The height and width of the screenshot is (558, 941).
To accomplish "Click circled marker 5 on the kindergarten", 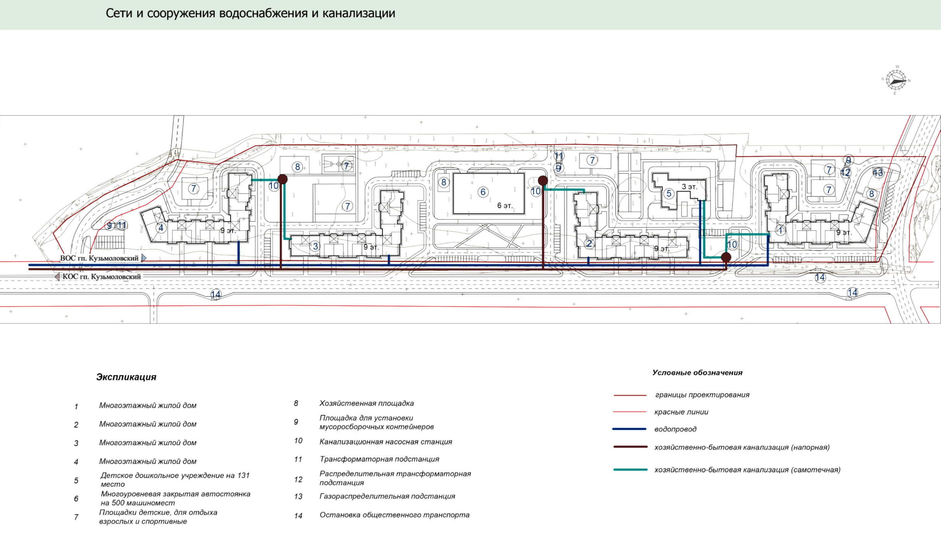I will pyautogui.click(x=669, y=194).
